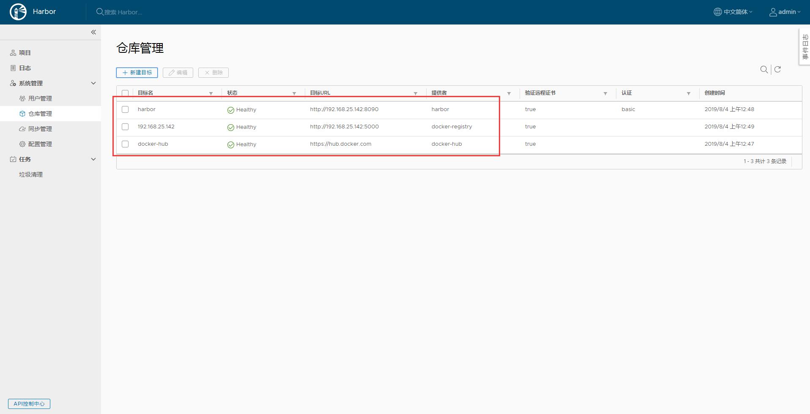810x414 pixels.
Task: Click URL http://192.168.25.142:8090
Action: [344, 109]
